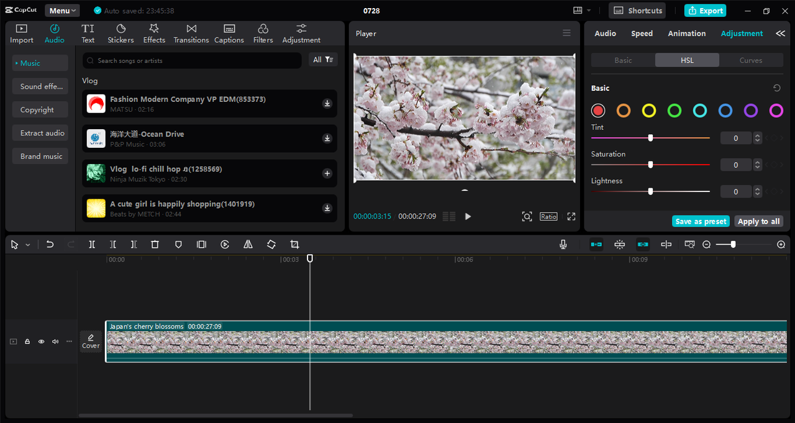This screenshot has height=423, width=795.
Task: Add a marker with the shield icon
Action: pos(178,245)
